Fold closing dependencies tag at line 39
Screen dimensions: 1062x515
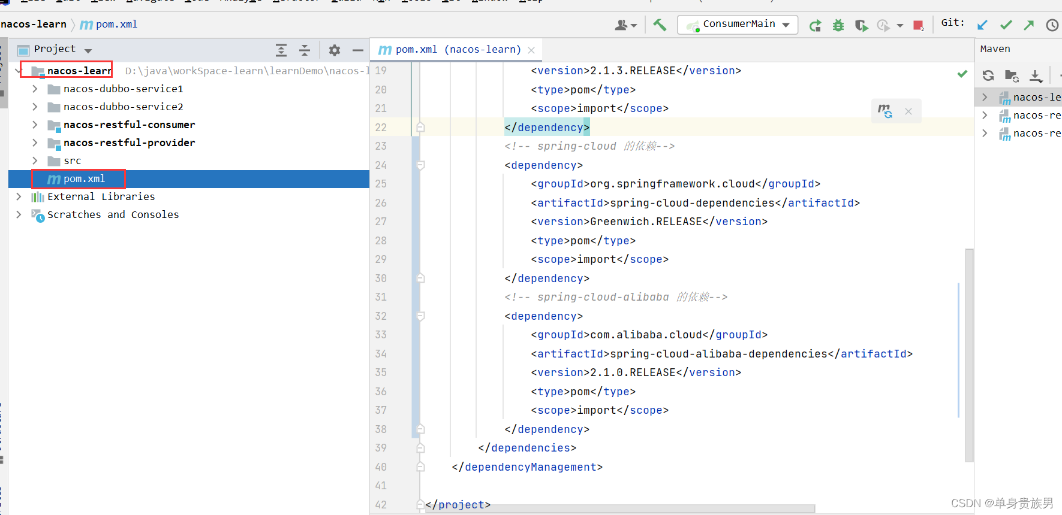[420, 448]
